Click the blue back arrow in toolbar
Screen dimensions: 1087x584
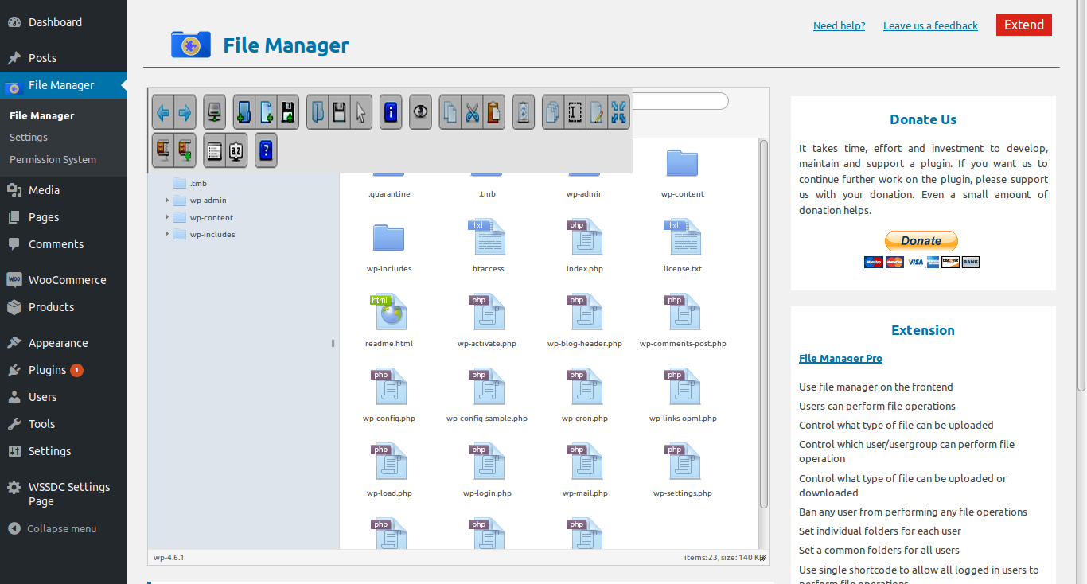(163, 113)
